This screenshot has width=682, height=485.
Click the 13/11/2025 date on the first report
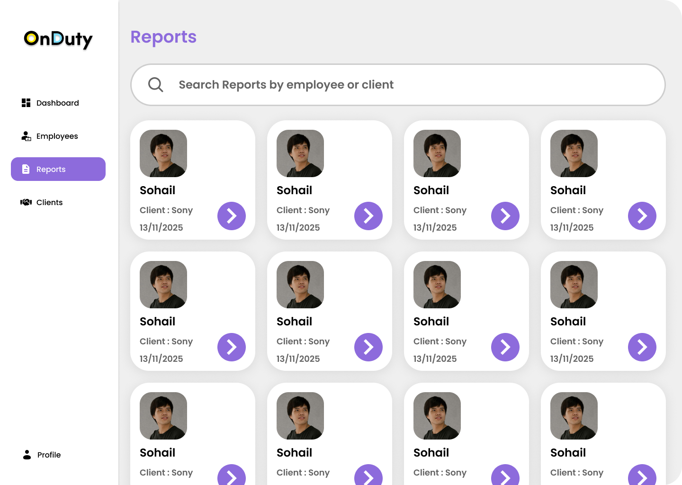click(161, 227)
